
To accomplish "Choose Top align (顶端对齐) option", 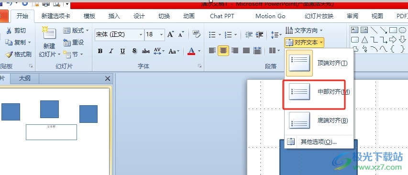I will point(319,63).
